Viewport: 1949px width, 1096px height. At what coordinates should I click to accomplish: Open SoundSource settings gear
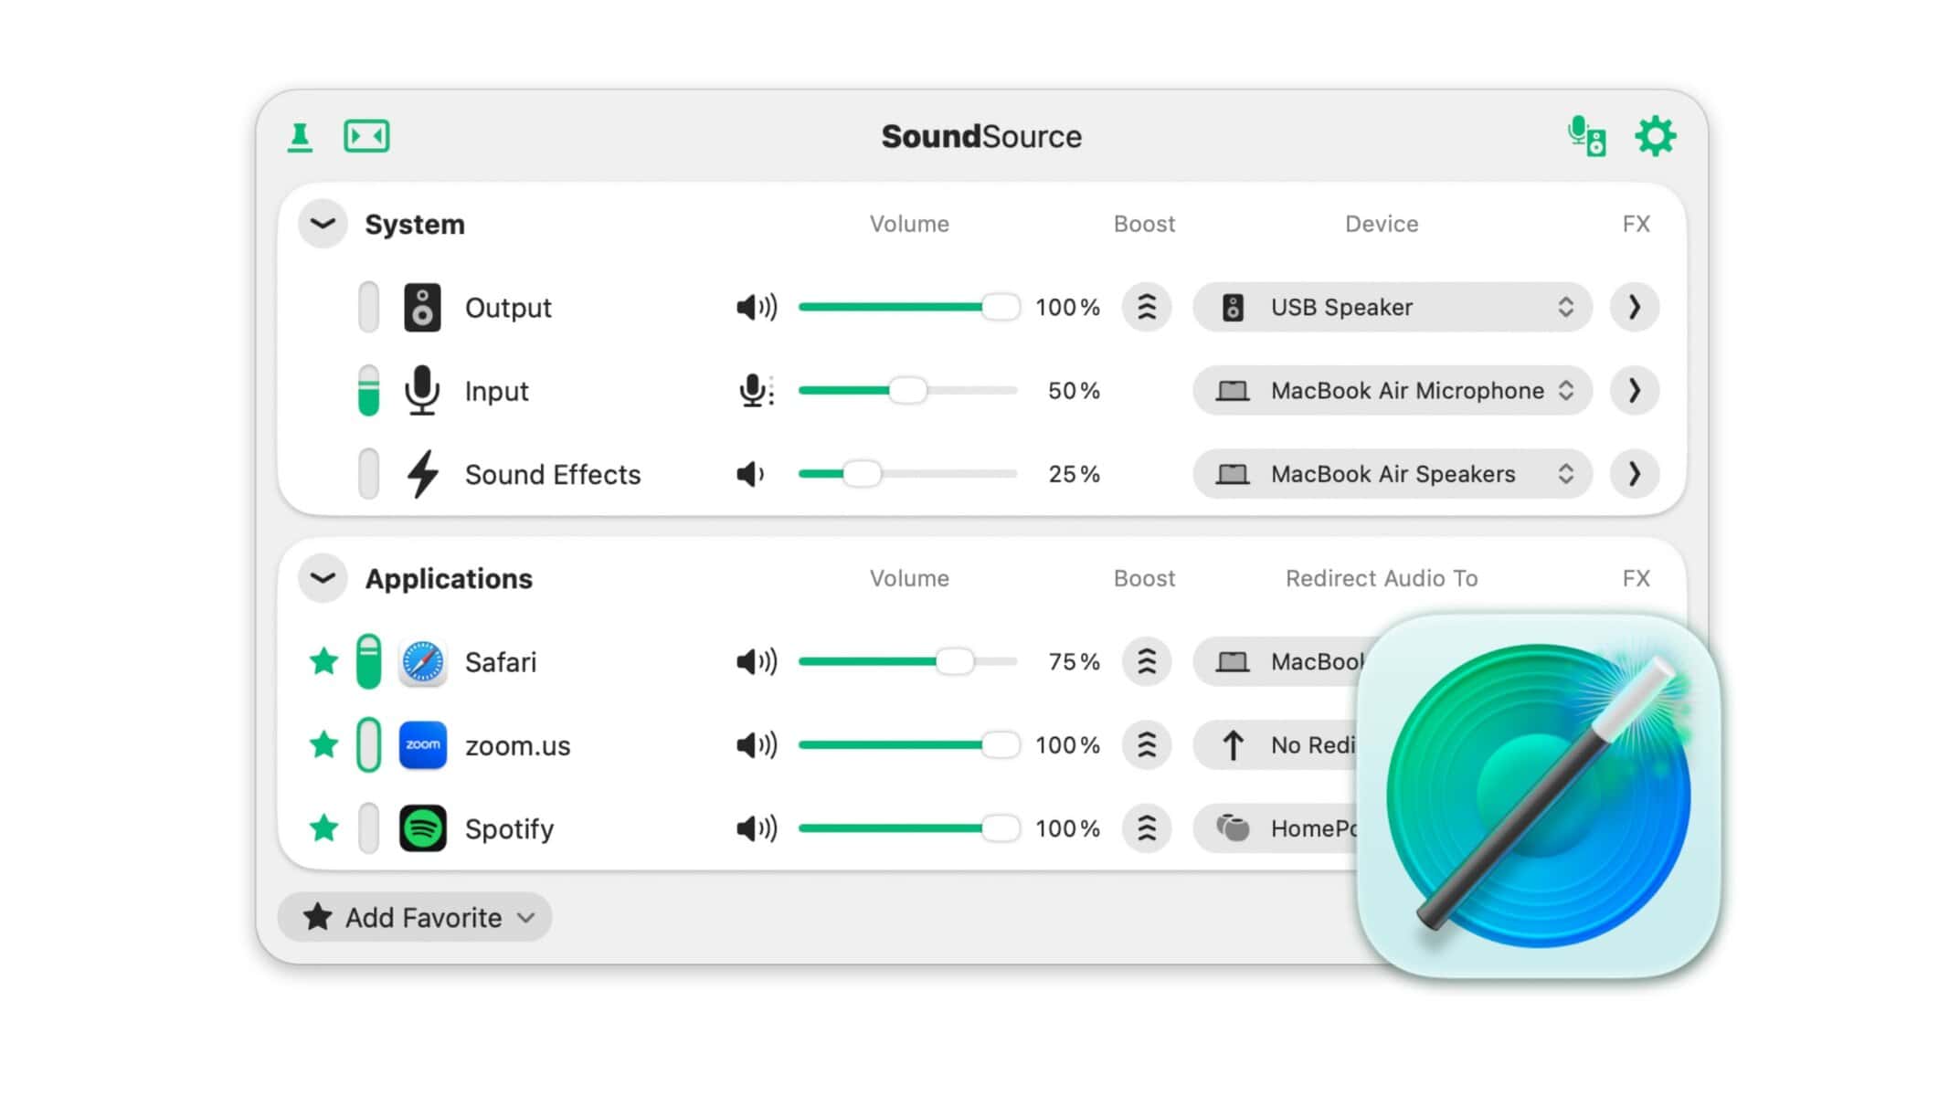1656,137
